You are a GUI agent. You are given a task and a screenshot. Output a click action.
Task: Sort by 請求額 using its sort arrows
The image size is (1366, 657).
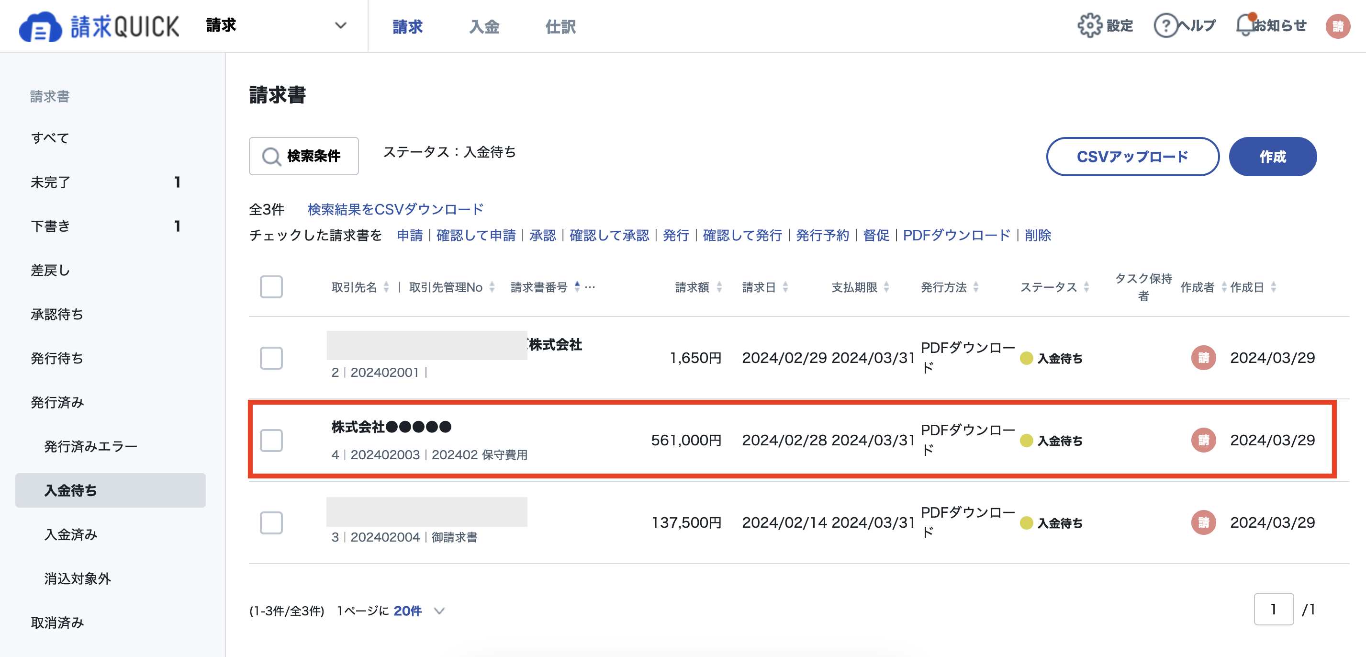(x=719, y=286)
